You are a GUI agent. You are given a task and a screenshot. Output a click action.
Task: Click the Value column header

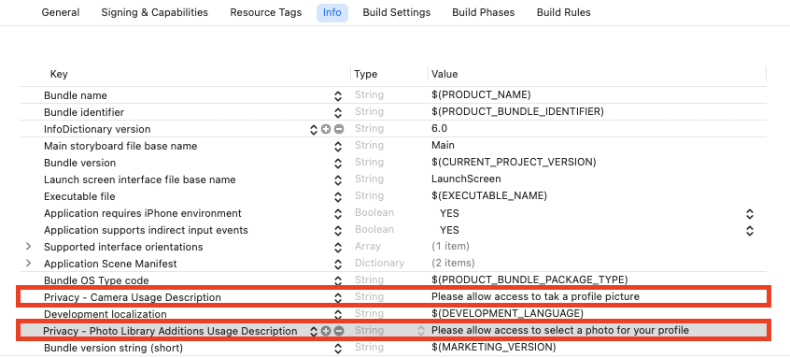point(444,74)
